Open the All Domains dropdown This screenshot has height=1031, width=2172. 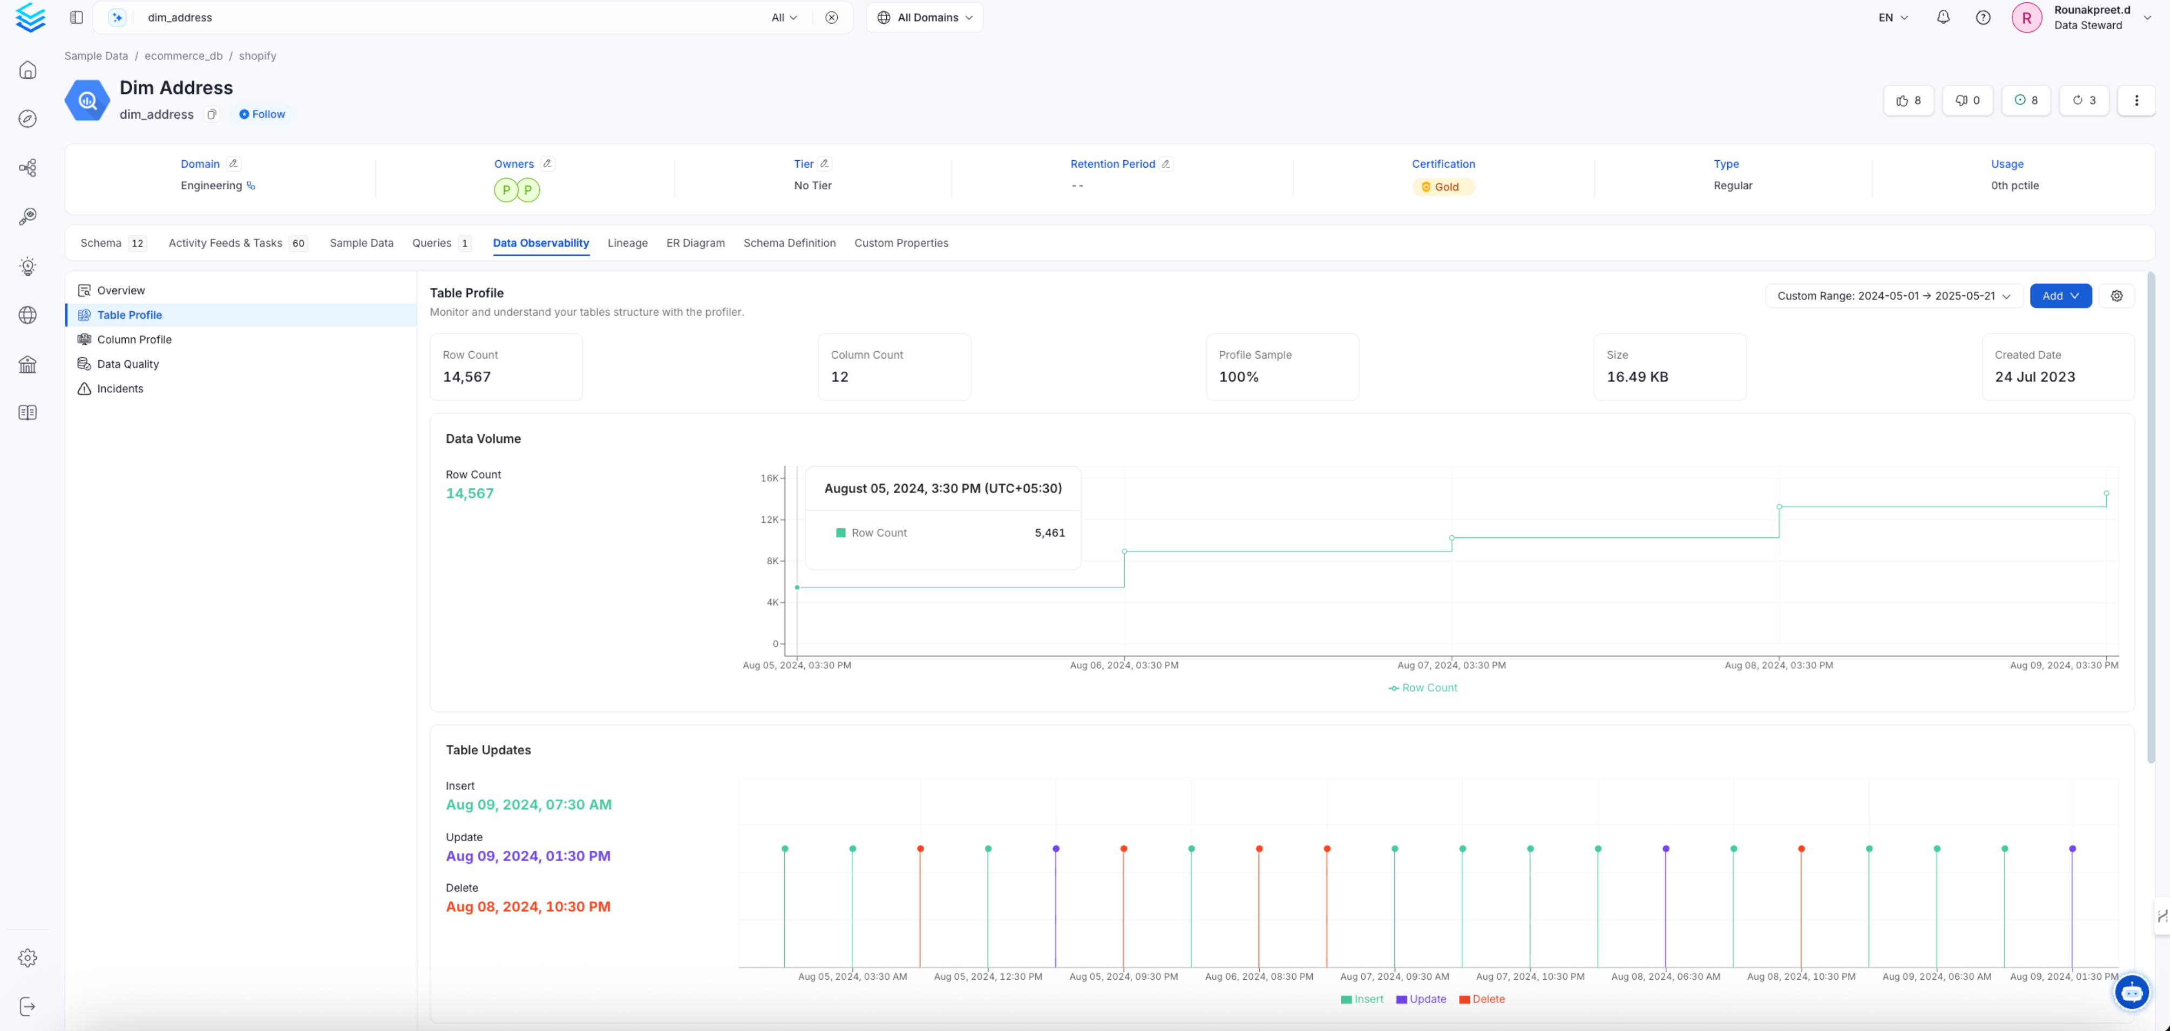point(924,17)
